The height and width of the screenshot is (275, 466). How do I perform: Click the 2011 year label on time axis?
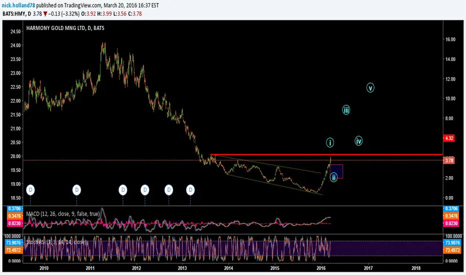pos(90,268)
